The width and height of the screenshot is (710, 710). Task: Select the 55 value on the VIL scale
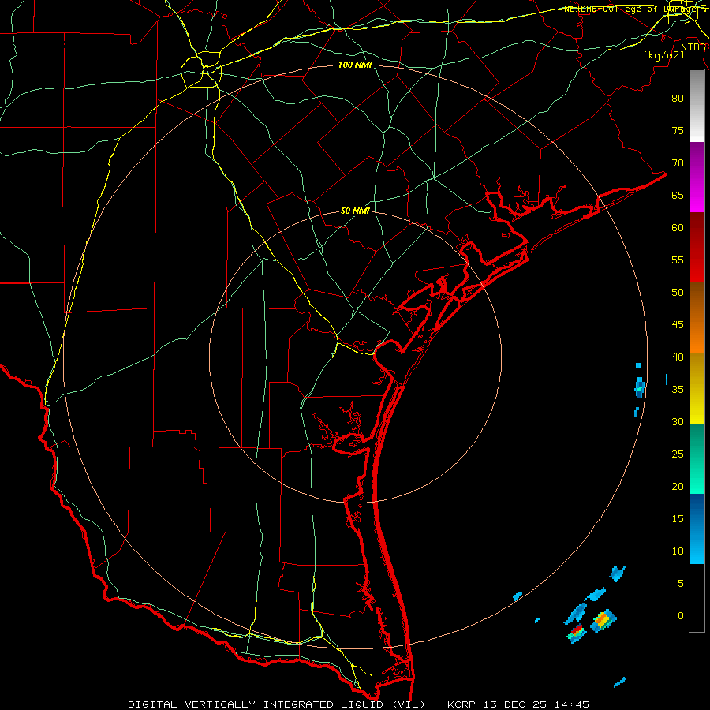pos(678,260)
